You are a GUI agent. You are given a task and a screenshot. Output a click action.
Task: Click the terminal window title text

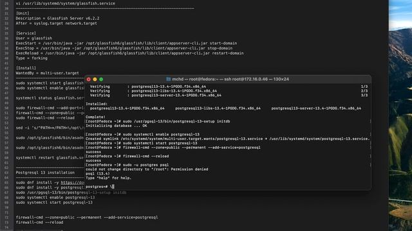click(x=230, y=79)
